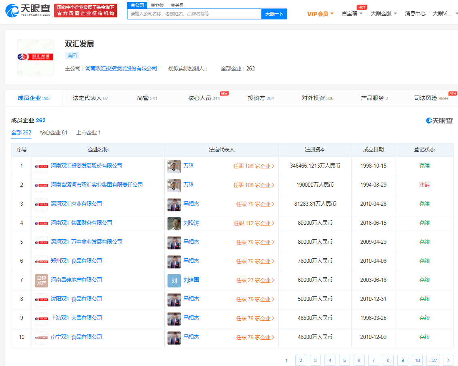The image size is (458, 366).
Task: Expand 任职 108 家企业 for 万隆 row 1
Action: pos(254,166)
